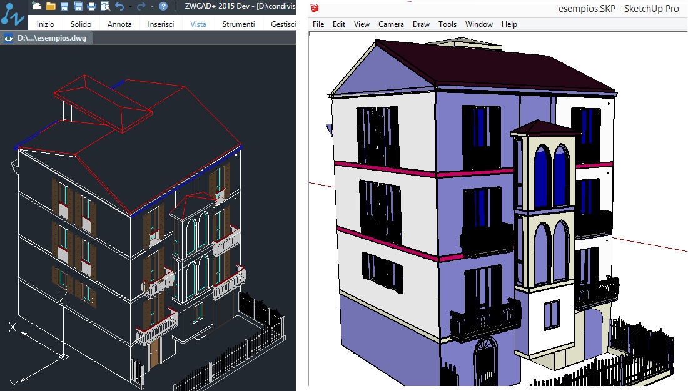Click the New drawing icon
The image size is (688, 391).
[37, 6]
